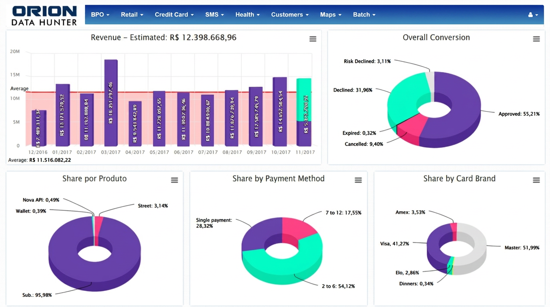Image resolution: width=550 pixels, height=307 pixels.
Task: Expand the Customers dropdown menu
Action: coord(290,14)
